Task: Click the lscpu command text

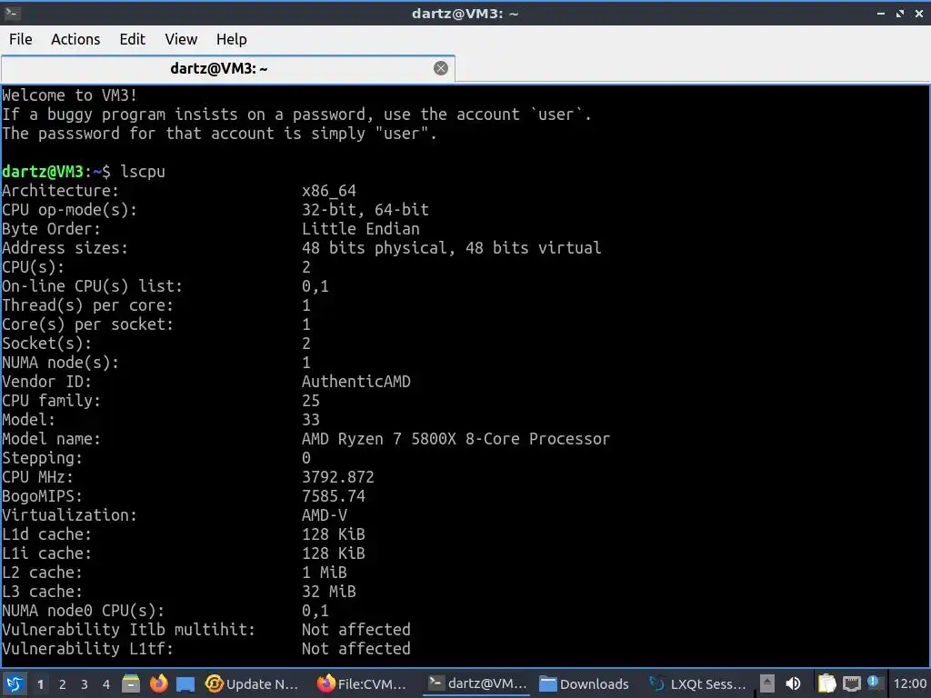Action: tap(143, 172)
